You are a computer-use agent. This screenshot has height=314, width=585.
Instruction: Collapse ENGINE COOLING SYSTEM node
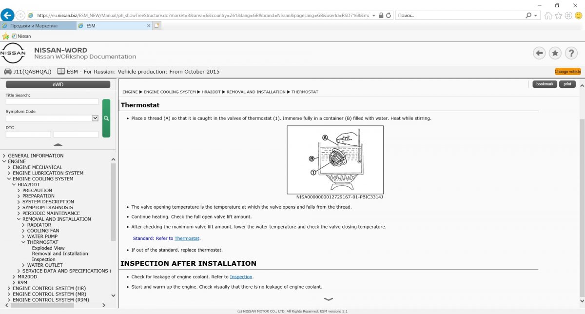[9, 179]
